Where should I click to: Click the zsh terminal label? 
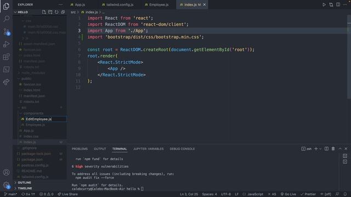(x=307, y=149)
